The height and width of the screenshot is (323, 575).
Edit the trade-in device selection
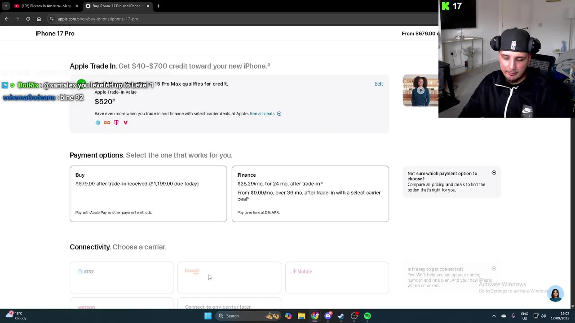tap(379, 84)
